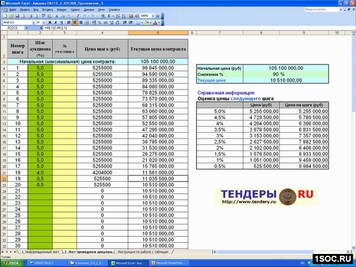
Task: Expand the Name Box dropdown R22C5
Action: [x=27, y=28]
